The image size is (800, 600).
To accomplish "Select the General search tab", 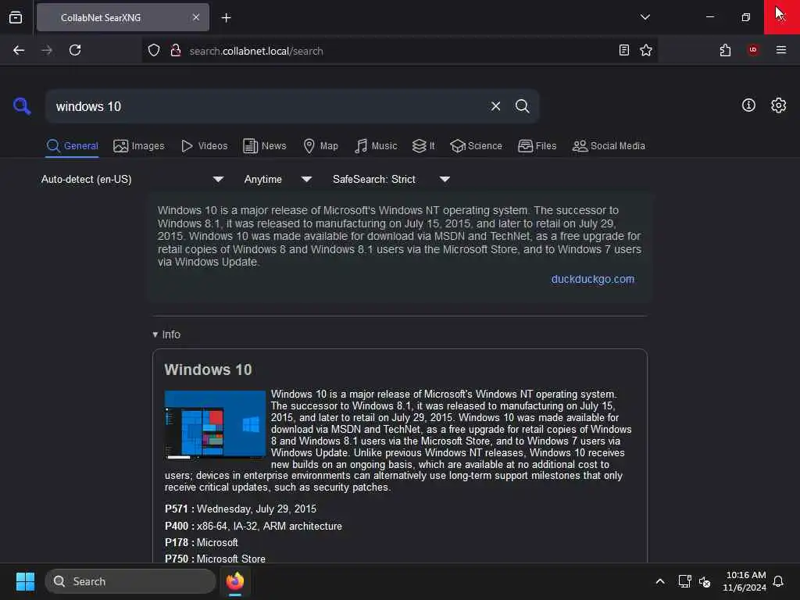I will point(72,146).
